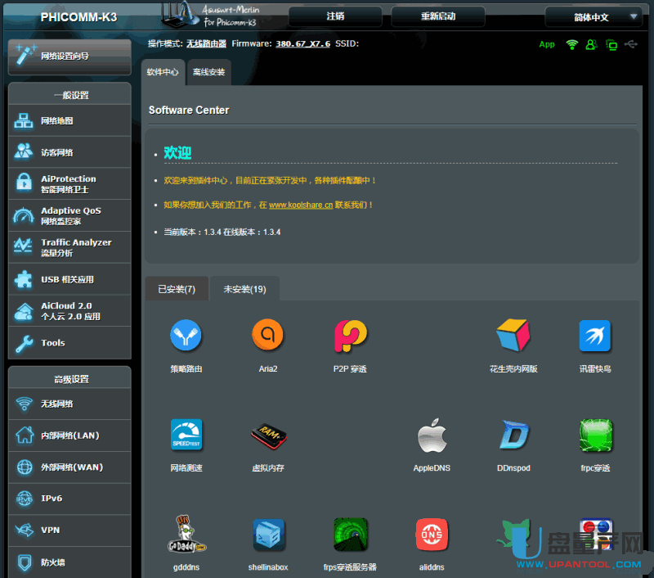Screen dimensions: 654x578
Task: Switch to the 未安装(19) tab
Action: click(x=244, y=289)
